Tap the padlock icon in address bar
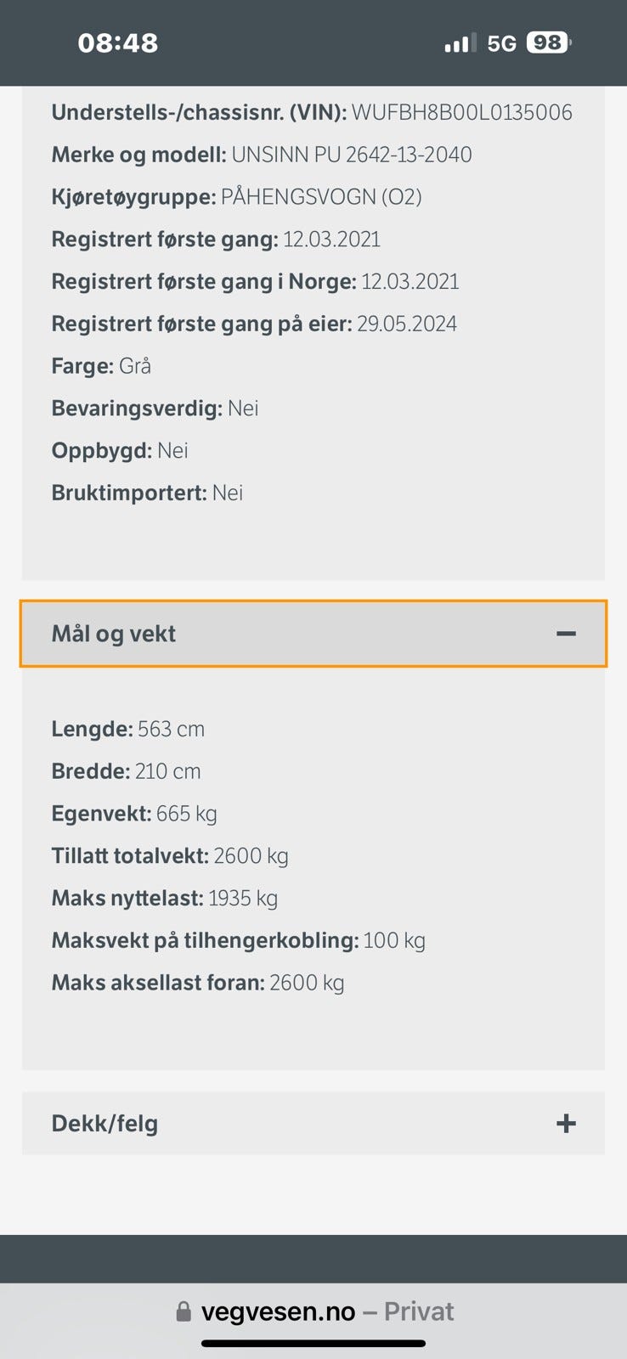Screen dimensions: 627x1359 point(184,1312)
